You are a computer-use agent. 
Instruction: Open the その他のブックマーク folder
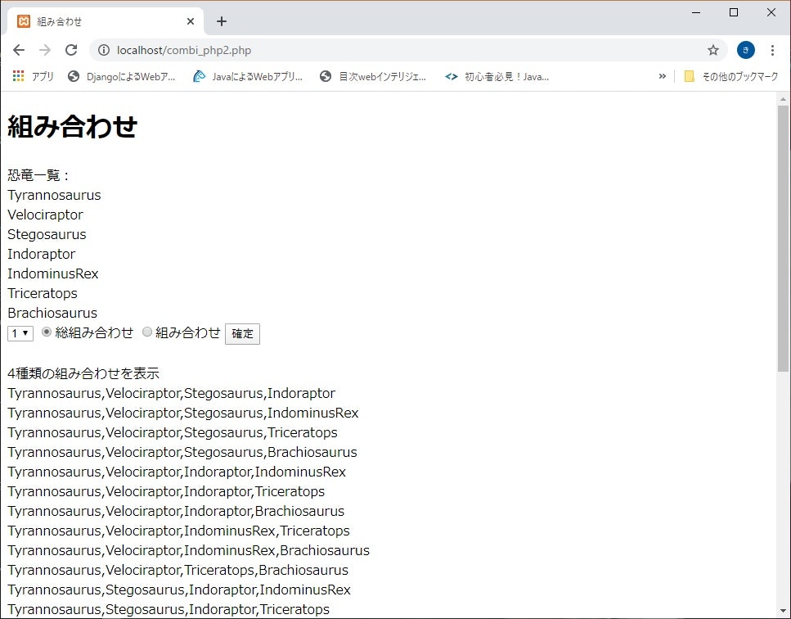734,76
